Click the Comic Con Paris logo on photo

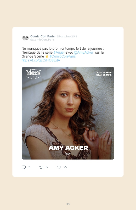(33, 74)
